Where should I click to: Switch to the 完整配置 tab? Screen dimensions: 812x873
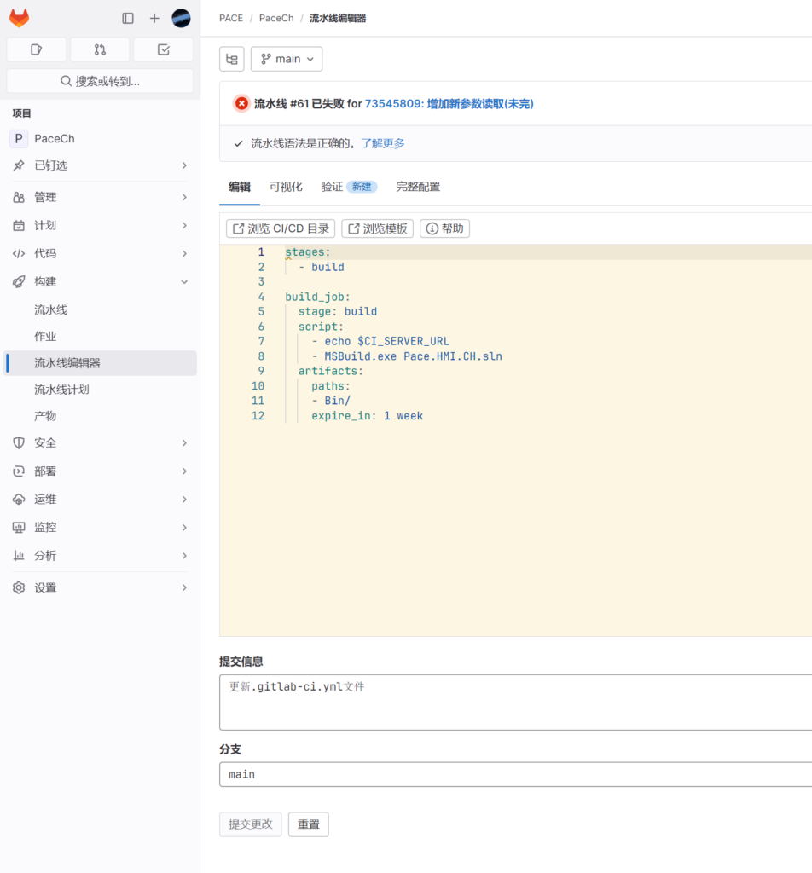pyautogui.click(x=418, y=187)
